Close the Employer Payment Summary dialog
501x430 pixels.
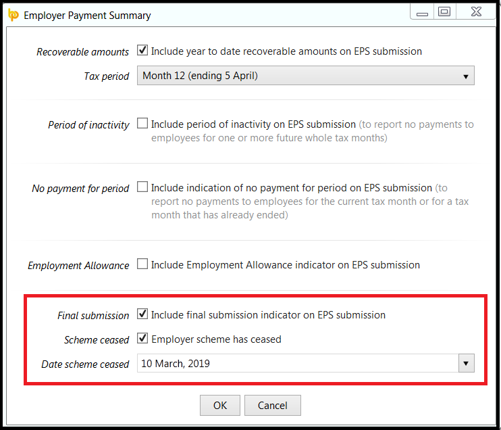(x=476, y=12)
